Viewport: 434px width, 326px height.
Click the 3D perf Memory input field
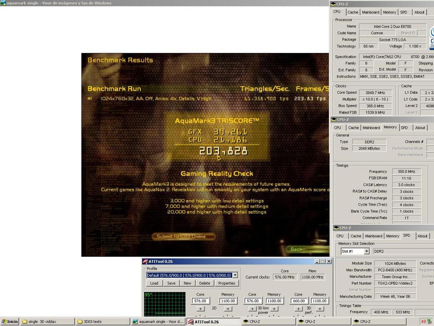tap(320, 301)
